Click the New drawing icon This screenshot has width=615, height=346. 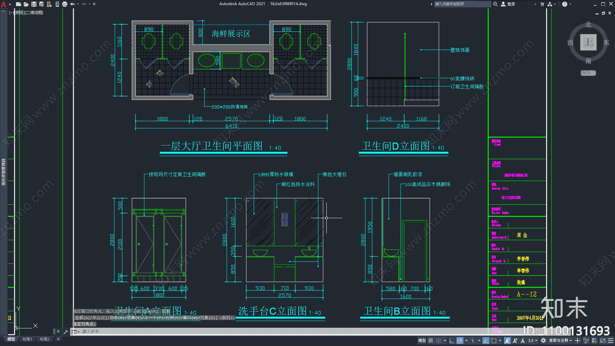pos(18,4)
